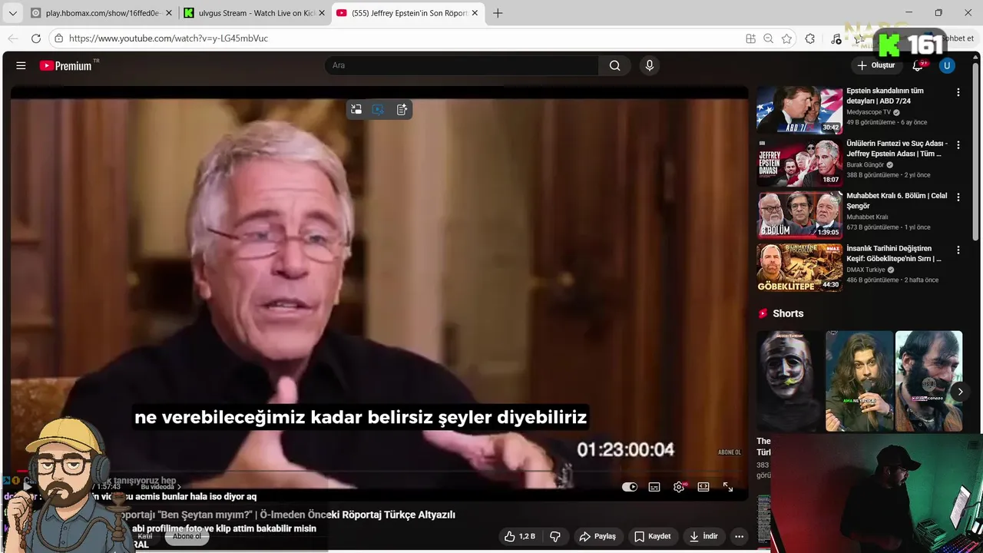Open the third Shorts video with the bearded man

pyautogui.click(x=928, y=381)
